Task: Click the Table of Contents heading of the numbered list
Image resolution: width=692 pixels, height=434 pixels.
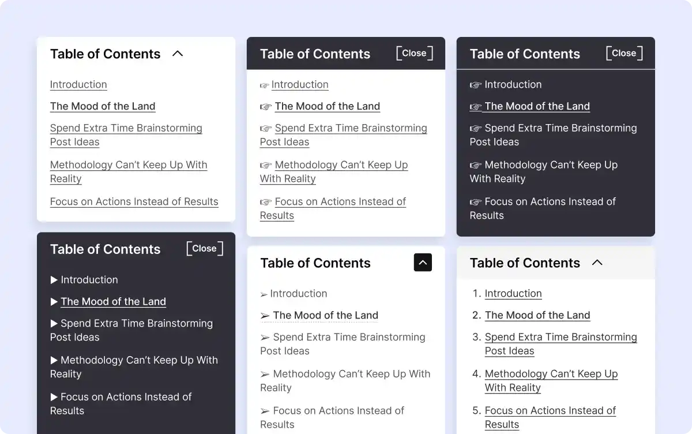Action: pos(525,263)
